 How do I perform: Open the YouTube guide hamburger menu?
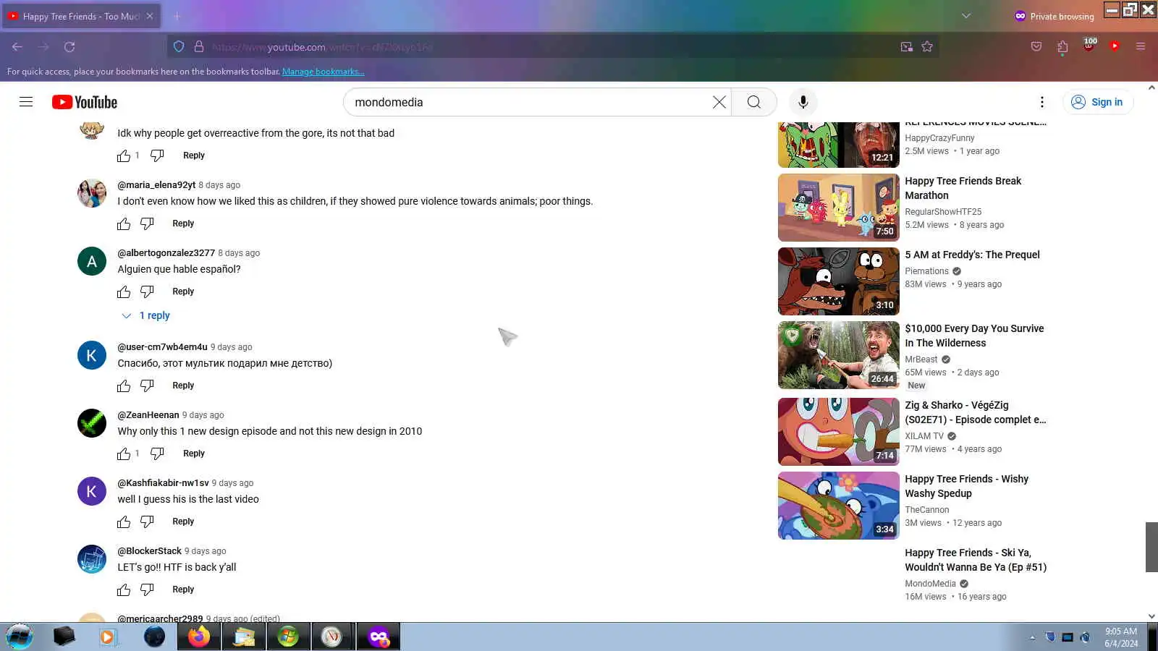click(26, 102)
